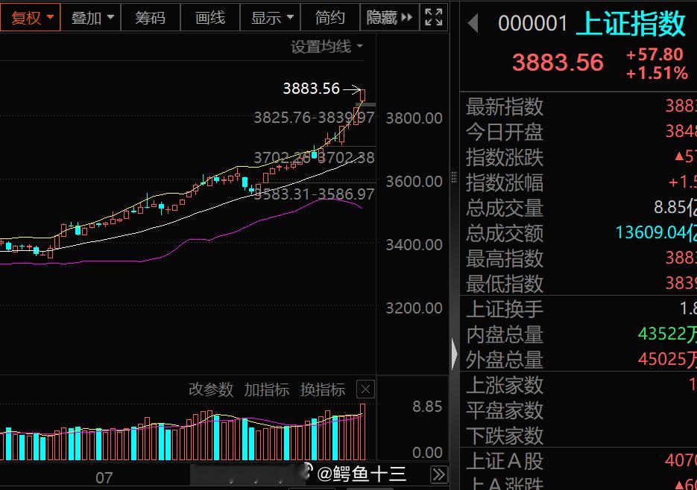Viewport: 697px width, 490px height.
Task: Click the 13609.04 turnover value
Action: coord(656,232)
